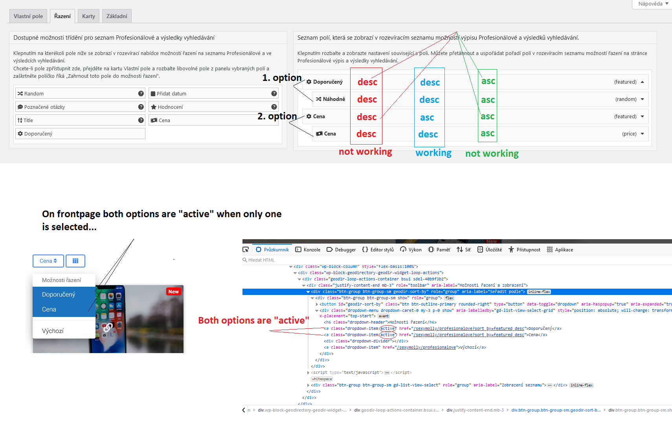Image resolution: width=672 pixels, height=423 pixels.
Task: Click the help icon on the Hodnocení field
Action: [274, 107]
